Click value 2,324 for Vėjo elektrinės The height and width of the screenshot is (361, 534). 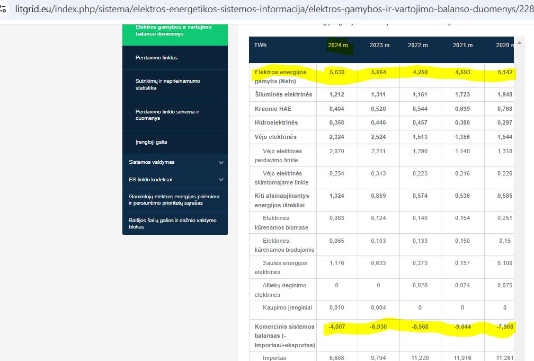(336, 137)
